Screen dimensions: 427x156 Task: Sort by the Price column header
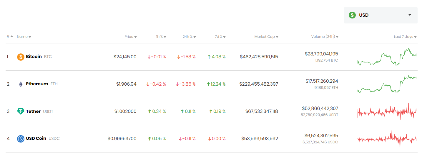(x=131, y=37)
